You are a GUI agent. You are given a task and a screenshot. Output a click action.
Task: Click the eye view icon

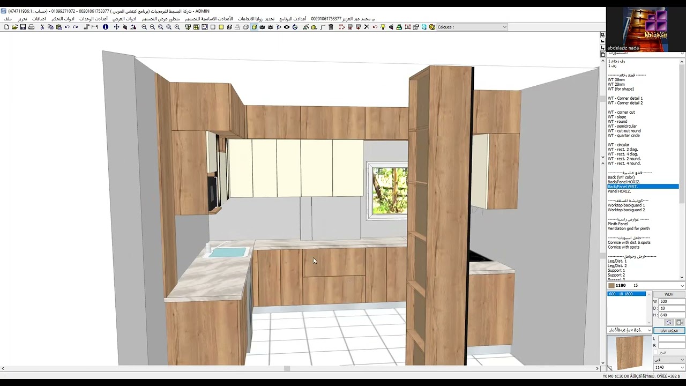coord(287,27)
